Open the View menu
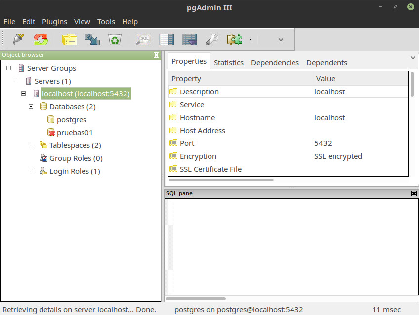The height and width of the screenshot is (315, 419). pyautogui.click(x=82, y=22)
